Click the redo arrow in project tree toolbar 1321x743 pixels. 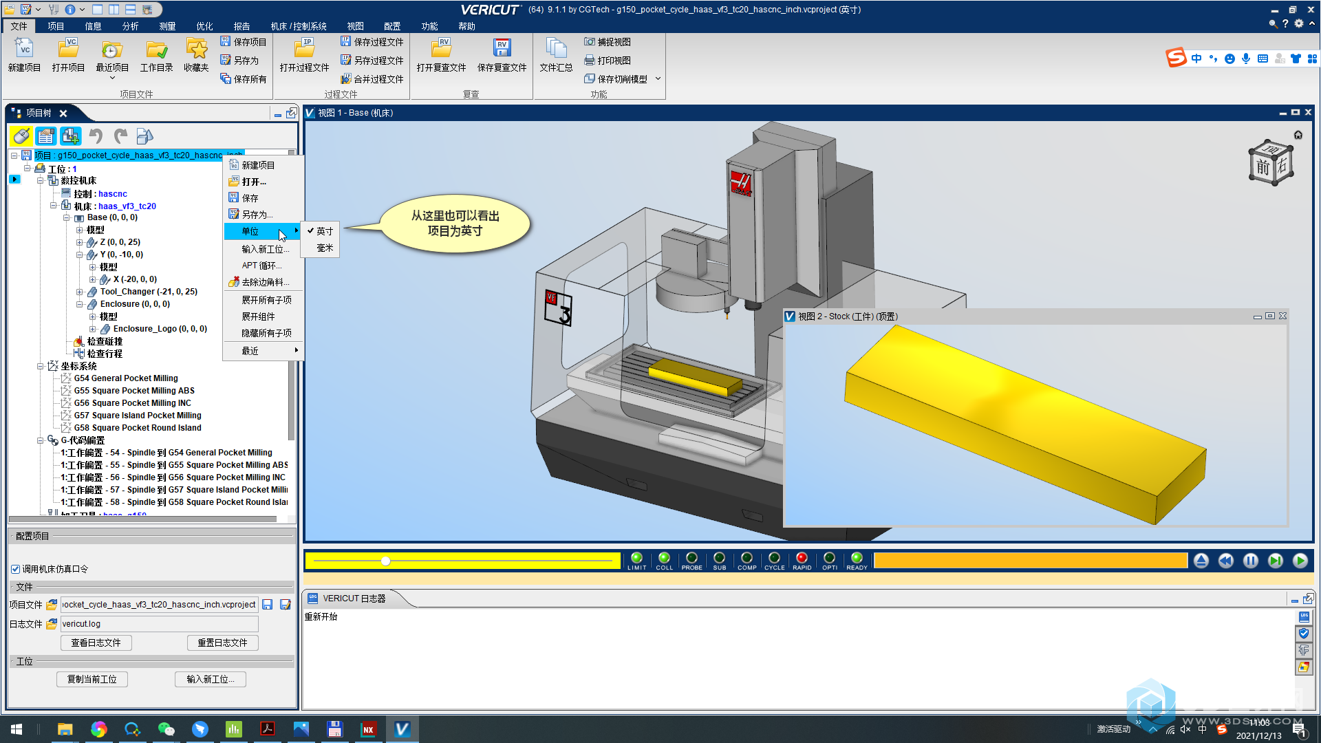(x=120, y=136)
